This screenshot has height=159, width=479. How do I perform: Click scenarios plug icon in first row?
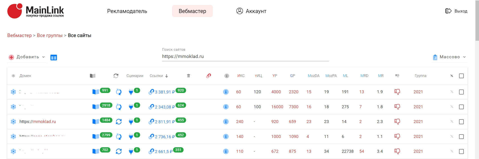pyautogui.click(x=131, y=92)
